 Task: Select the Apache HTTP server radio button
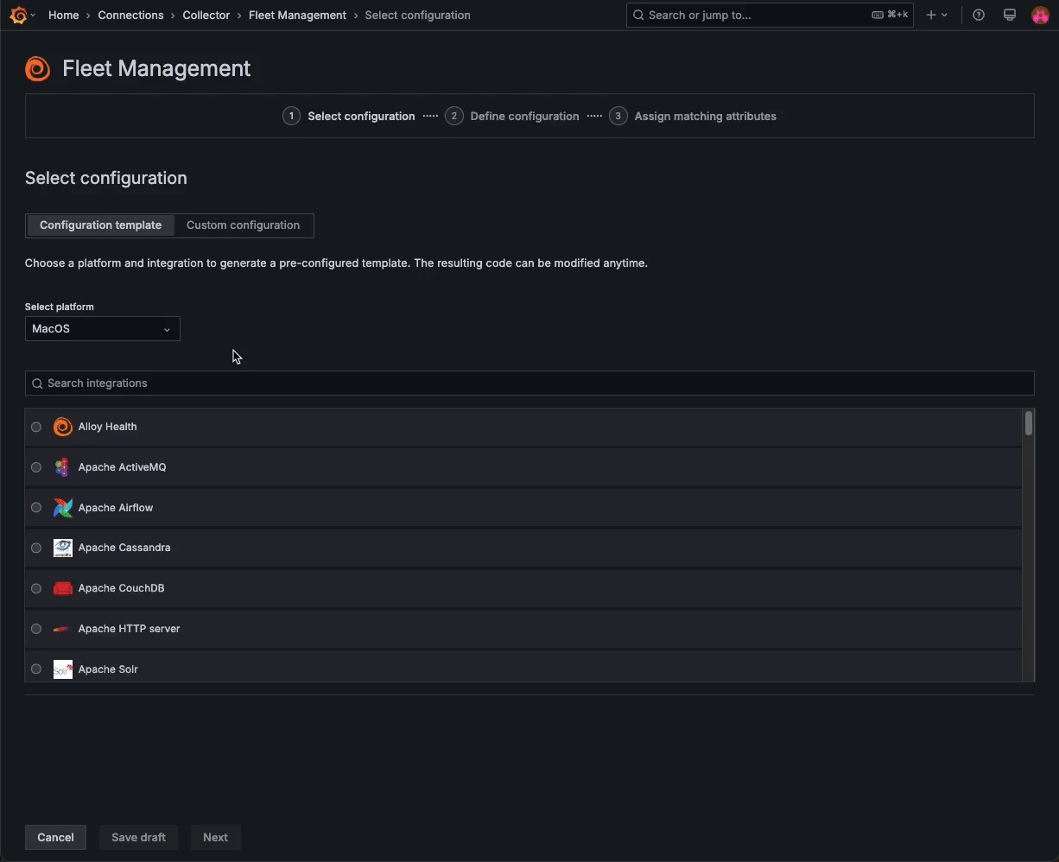pos(36,629)
